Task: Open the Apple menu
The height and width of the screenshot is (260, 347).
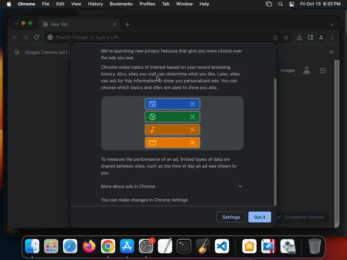Action: [9, 4]
